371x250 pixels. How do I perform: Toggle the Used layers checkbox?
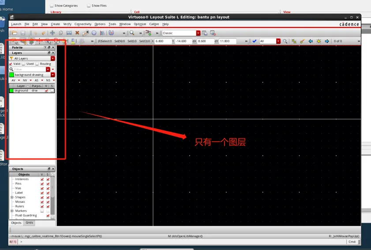pos(24,64)
